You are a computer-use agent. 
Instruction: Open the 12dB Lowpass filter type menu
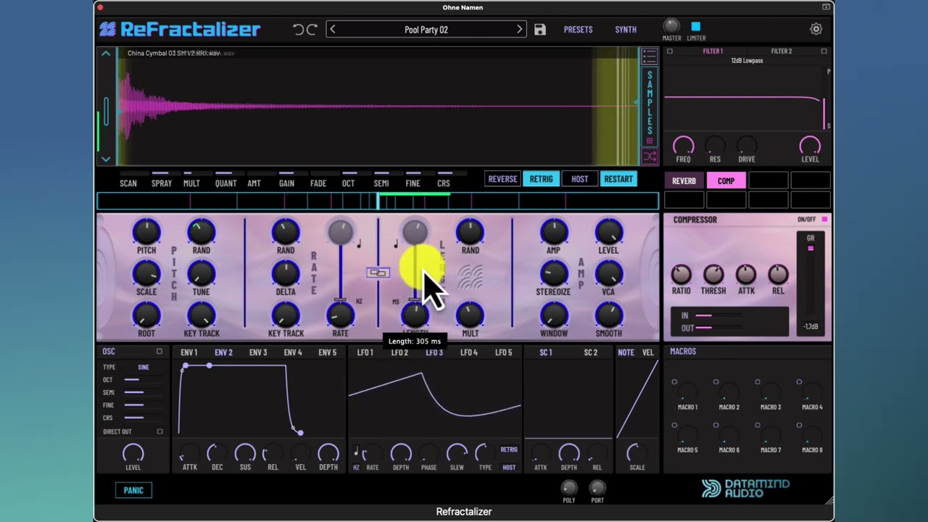click(x=747, y=61)
